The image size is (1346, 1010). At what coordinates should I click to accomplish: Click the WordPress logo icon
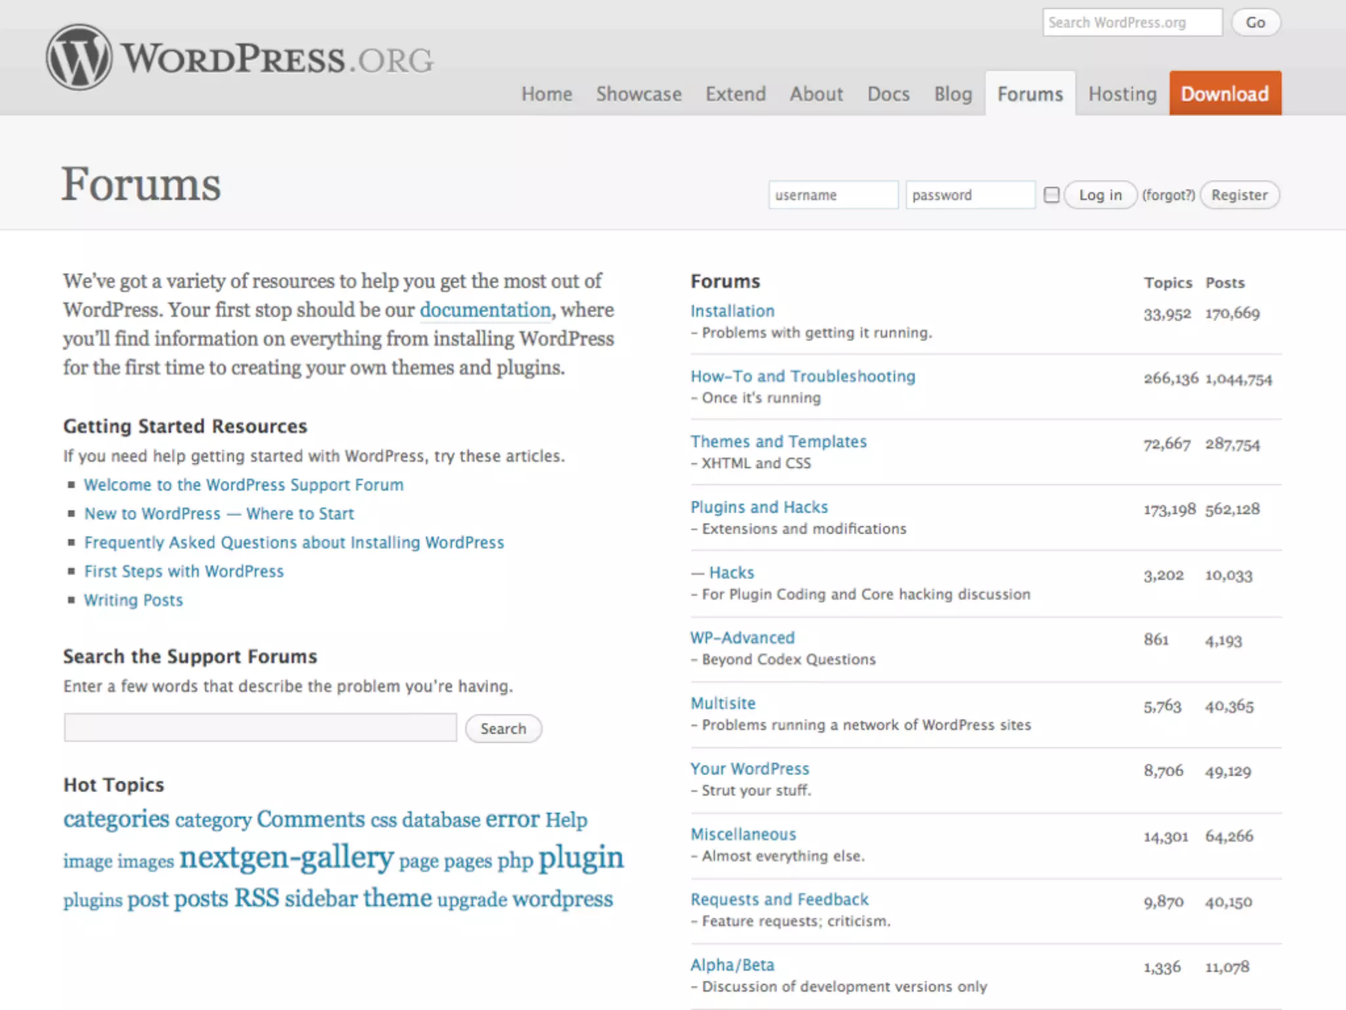pyautogui.click(x=79, y=57)
